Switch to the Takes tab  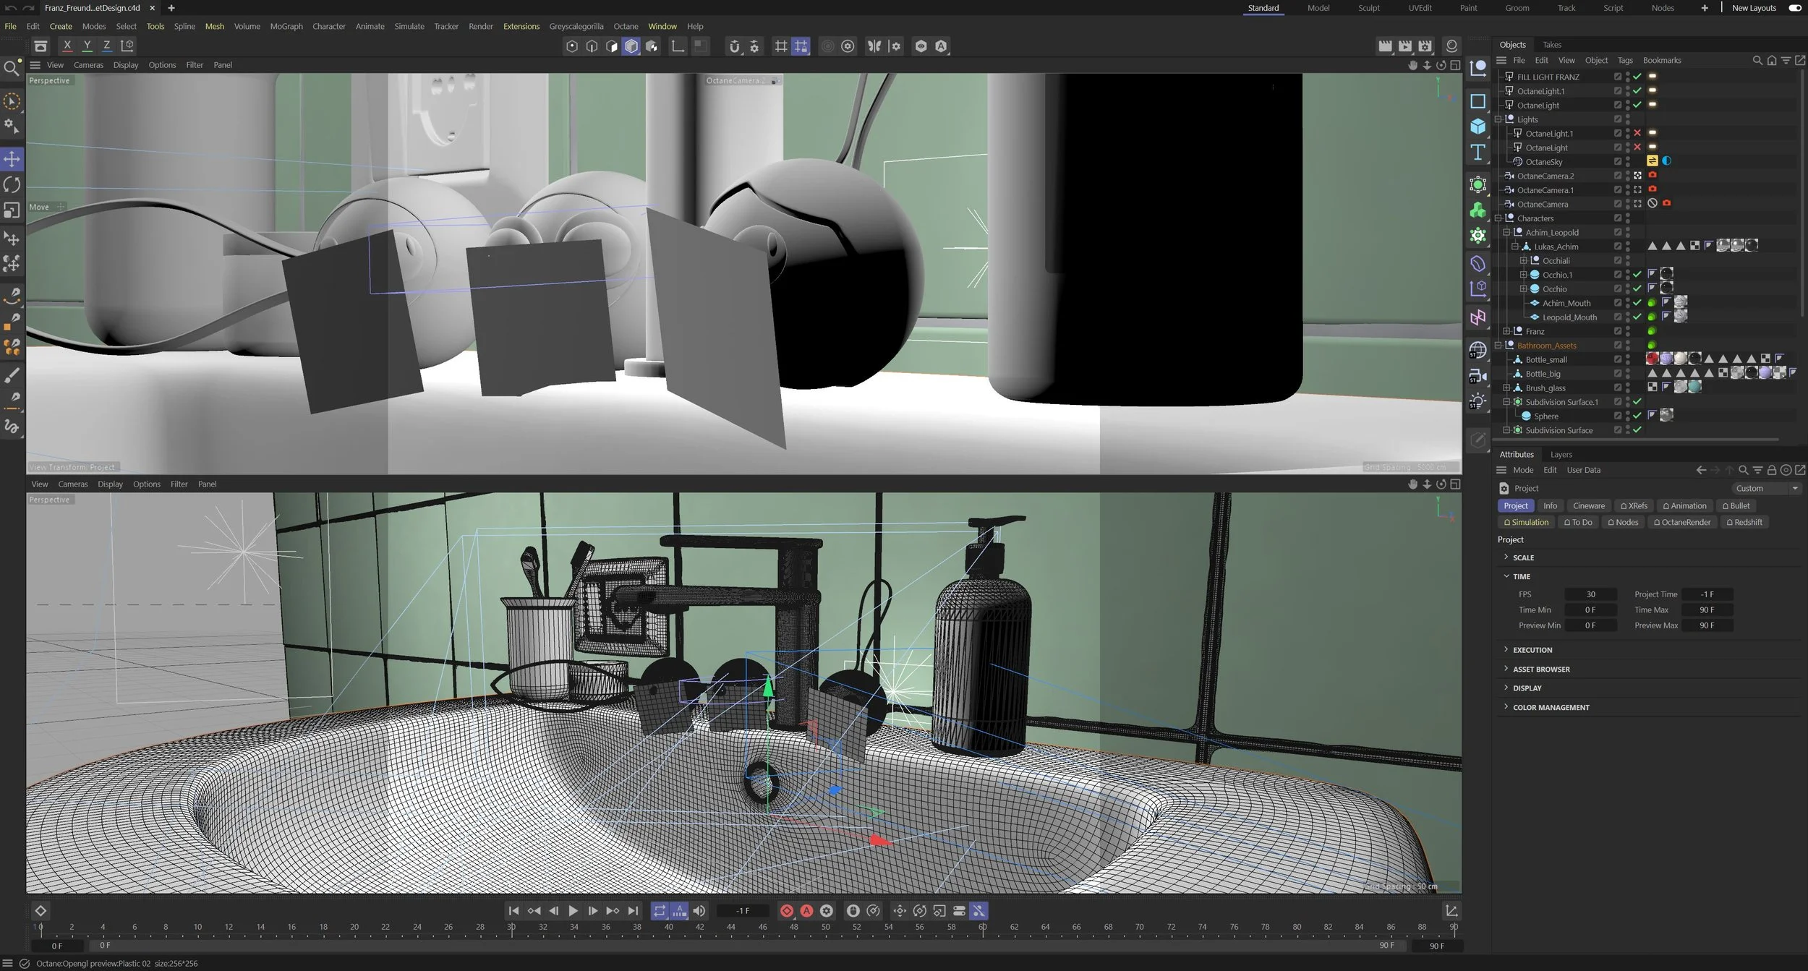1551,44
